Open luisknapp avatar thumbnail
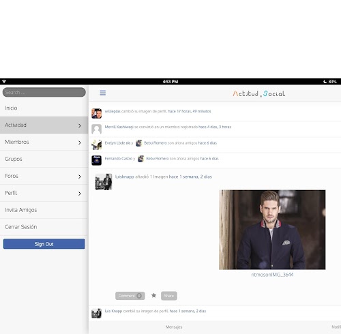 (x=104, y=182)
